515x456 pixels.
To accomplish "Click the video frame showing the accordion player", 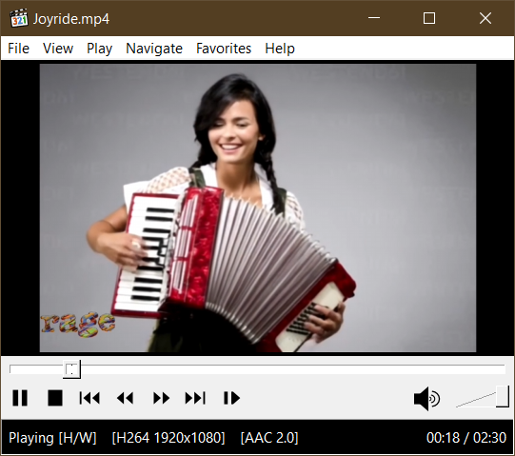I will point(258,208).
